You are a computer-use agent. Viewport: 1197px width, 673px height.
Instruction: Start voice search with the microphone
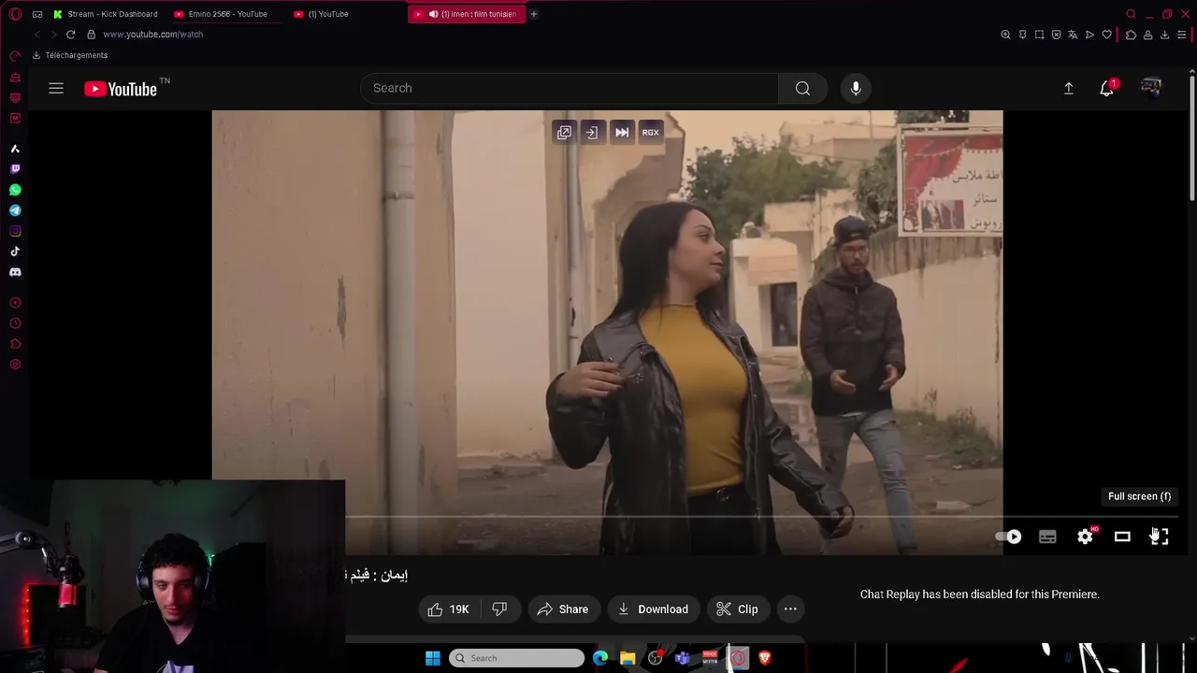(x=856, y=88)
